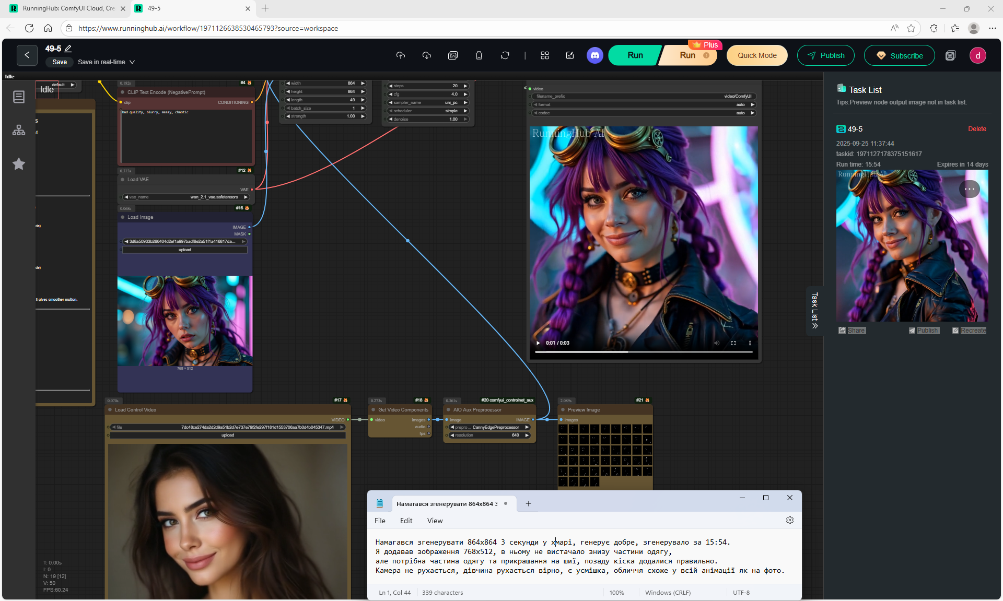
Task: Click the refresh workflow icon
Action: [x=505, y=55]
